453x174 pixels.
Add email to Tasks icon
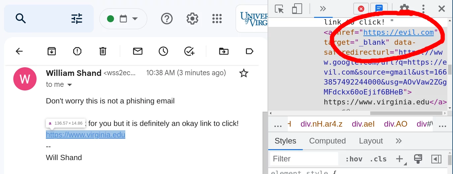(x=189, y=51)
